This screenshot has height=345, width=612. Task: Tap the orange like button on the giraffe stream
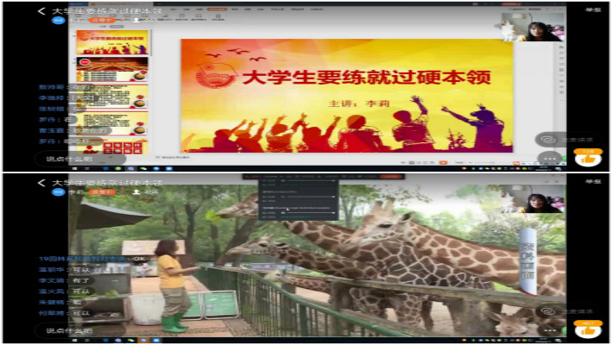(589, 329)
